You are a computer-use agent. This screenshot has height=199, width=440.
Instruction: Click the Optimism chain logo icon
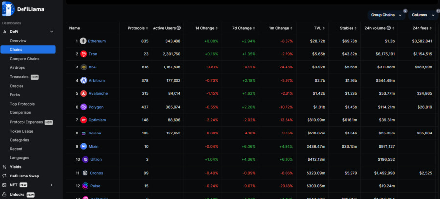tap(83, 120)
